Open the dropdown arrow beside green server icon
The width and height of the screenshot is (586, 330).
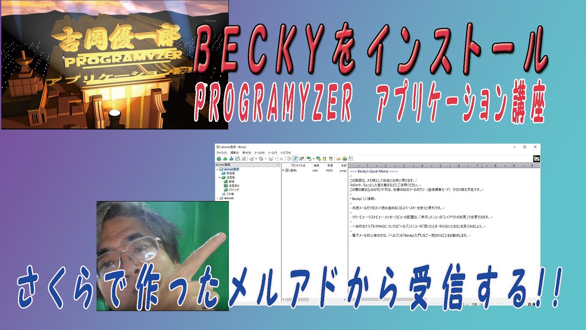point(314,159)
